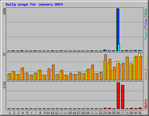Click the day 7 weekend axis label

pos(36,113)
